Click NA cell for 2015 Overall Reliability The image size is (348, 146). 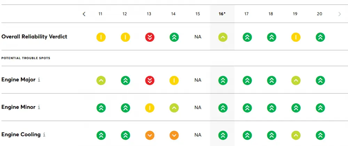[x=198, y=37]
